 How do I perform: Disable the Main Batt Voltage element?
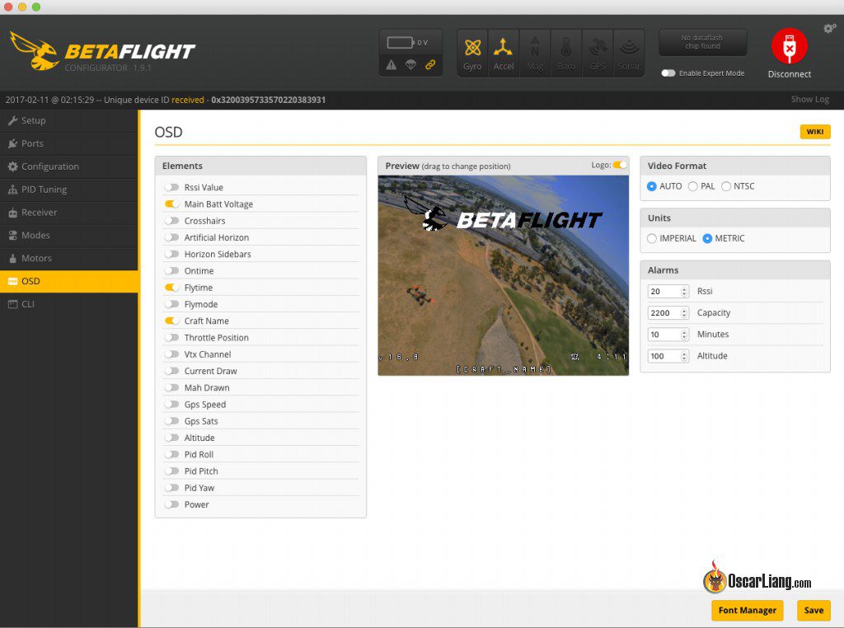(x=171, y=204)
